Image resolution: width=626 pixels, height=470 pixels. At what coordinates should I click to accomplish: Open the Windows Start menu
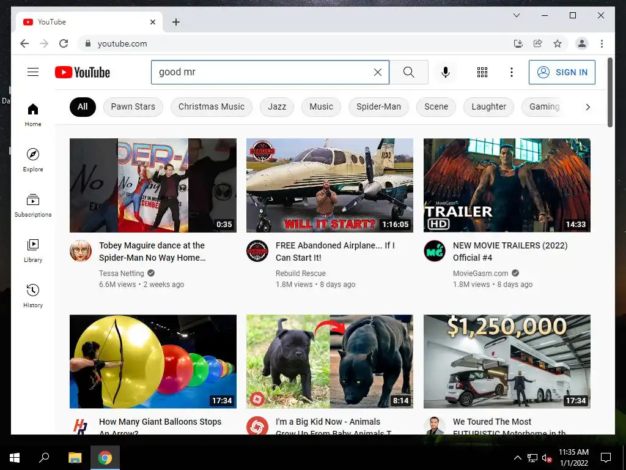[15, 458]
